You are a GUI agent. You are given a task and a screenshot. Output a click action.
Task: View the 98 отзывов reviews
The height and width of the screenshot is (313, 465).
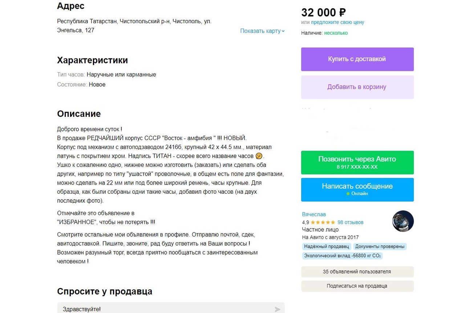pos(350,222)
